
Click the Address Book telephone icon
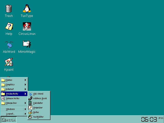click(x=30, y=98)
